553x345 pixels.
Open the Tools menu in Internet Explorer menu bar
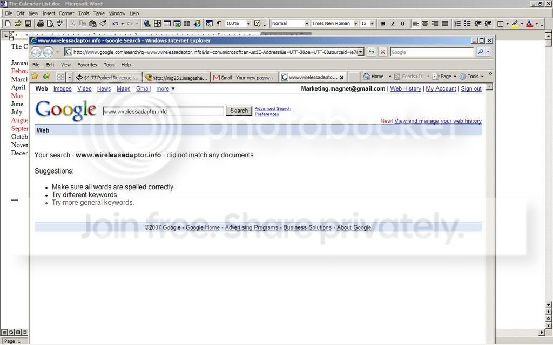tap(109, 65)
